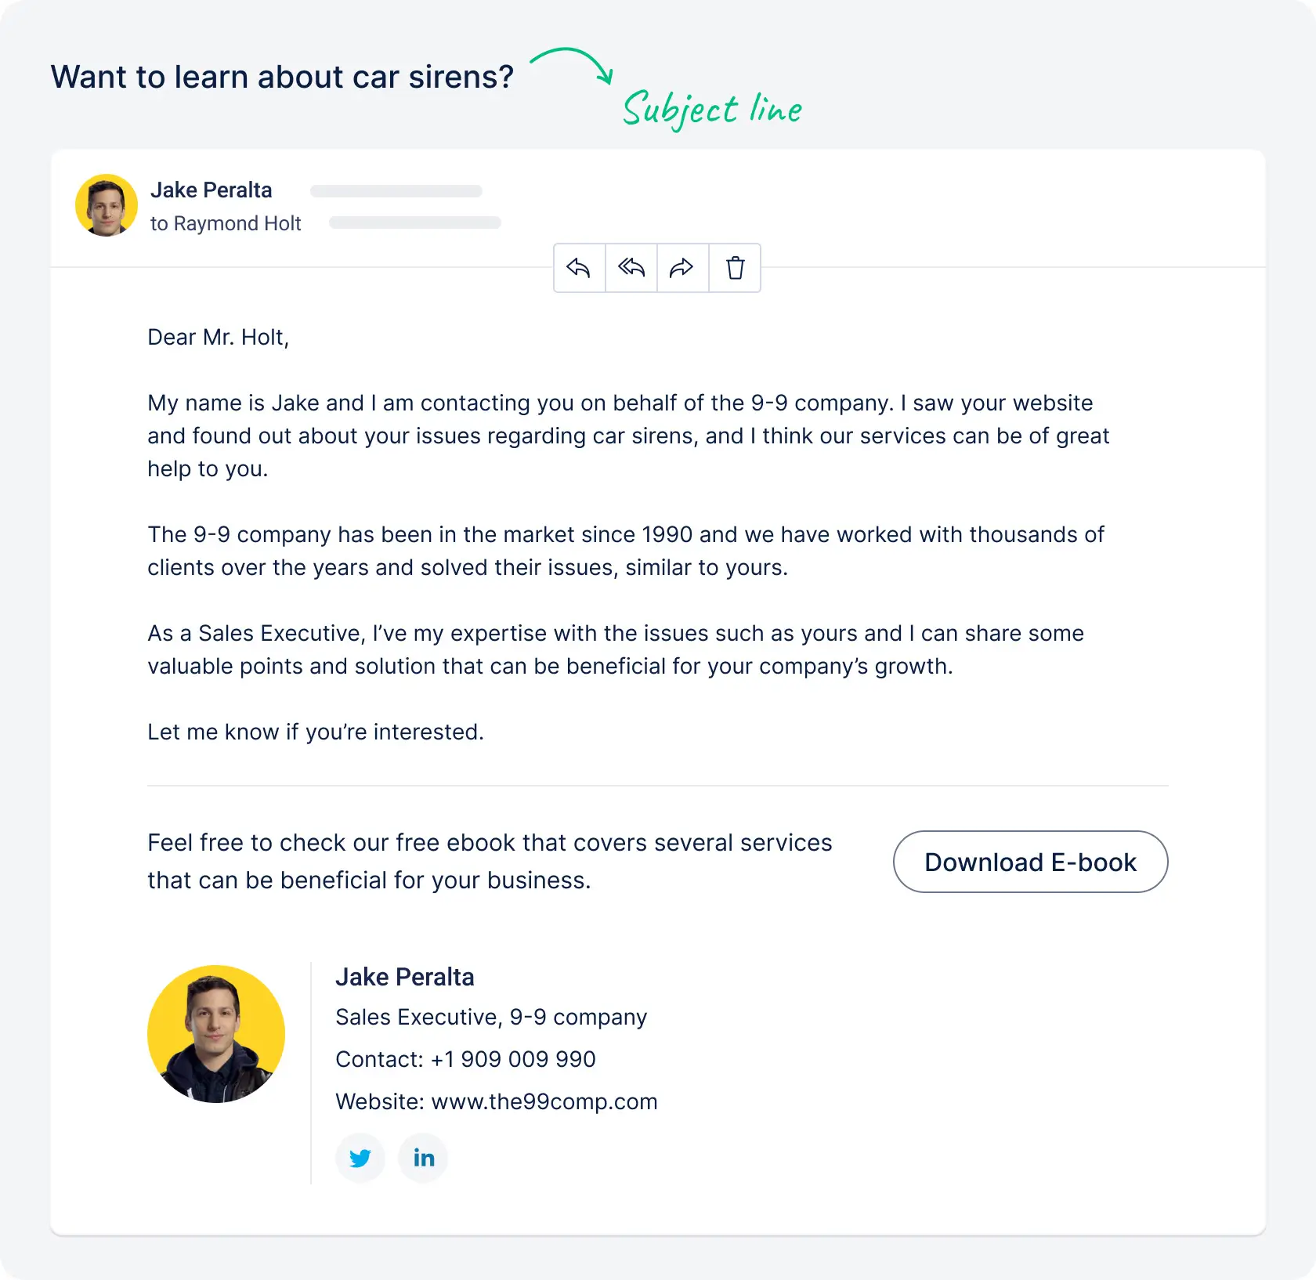Open Jake's LinkedIn profile
This screenshot has width=1316, height=1280.
[x=422, y=1158]
